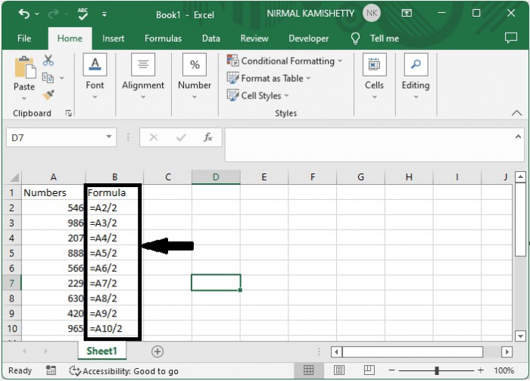This screenshot has height=381, width=530.
Task: Click the Tell me lightbulb icon
Action: point(355,39)
